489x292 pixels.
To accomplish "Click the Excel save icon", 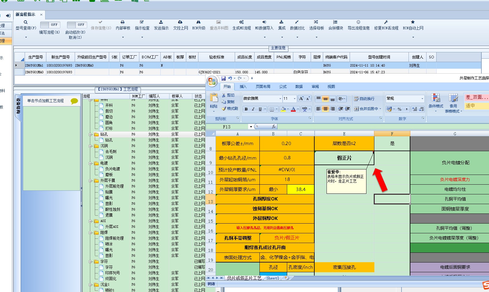I will point(223,78).
